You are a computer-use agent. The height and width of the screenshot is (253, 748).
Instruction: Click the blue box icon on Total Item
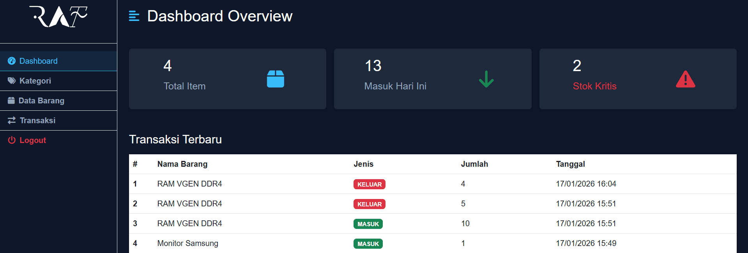(275, 79)
